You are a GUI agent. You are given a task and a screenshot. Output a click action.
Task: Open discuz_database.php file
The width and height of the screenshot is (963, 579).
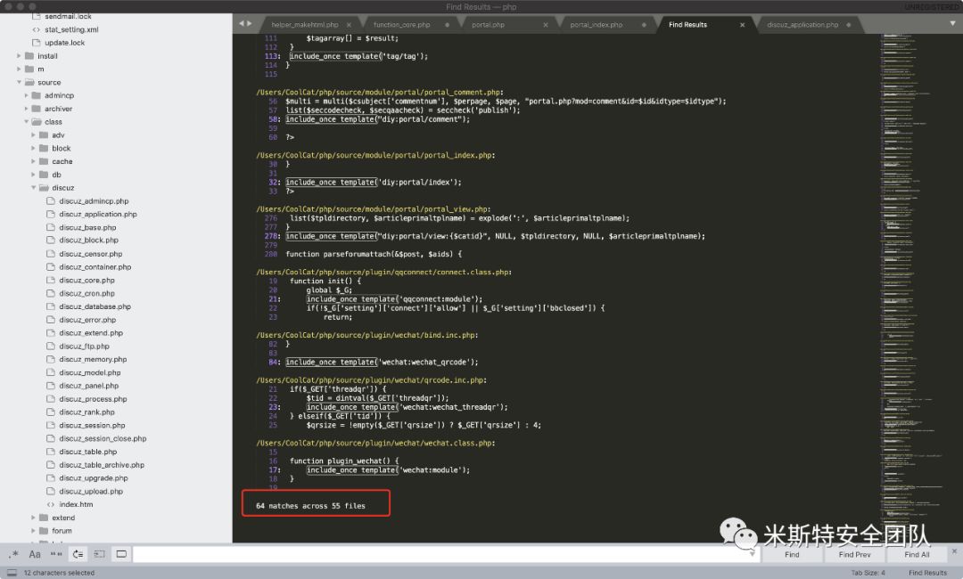coord(95,306)
